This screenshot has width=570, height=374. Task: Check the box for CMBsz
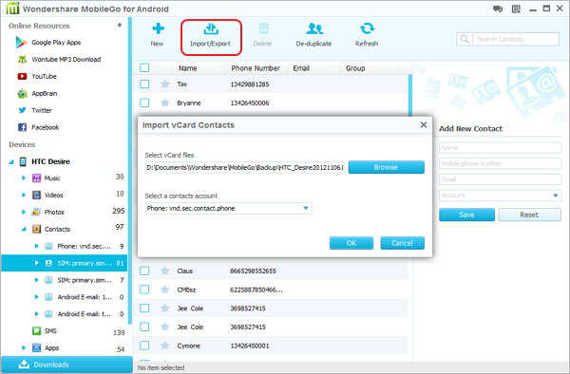(x=144, y=290)
